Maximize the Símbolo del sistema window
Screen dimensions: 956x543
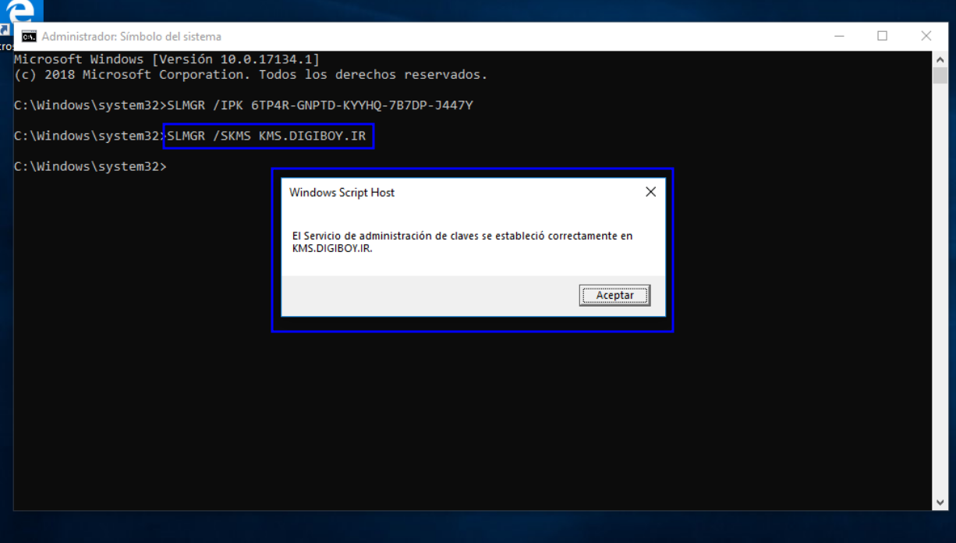(882, 36)
